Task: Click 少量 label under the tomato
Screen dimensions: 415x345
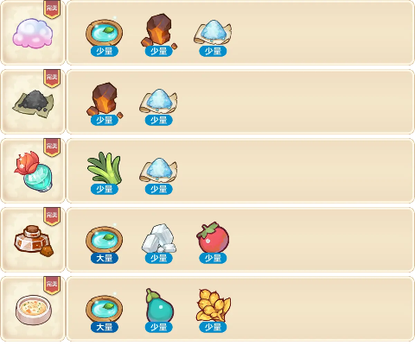Action: pyautogui.click(x=213, y=258)
